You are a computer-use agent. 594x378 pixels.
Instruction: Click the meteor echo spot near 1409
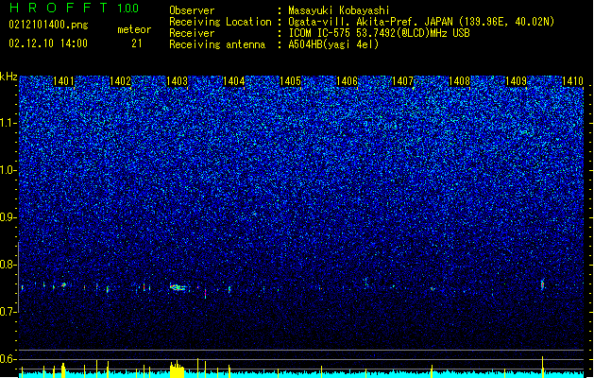coord(542,284)
